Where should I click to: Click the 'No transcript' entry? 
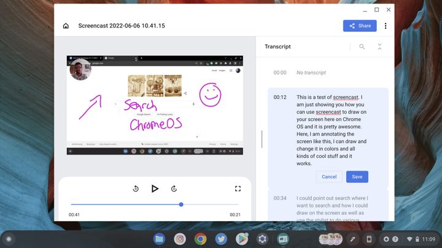coord(311,72)
